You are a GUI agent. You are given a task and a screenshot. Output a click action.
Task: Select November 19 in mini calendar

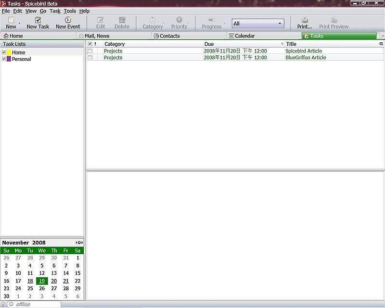42,281
